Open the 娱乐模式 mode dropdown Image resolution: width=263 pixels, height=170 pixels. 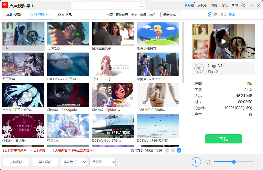coord(73,162)
